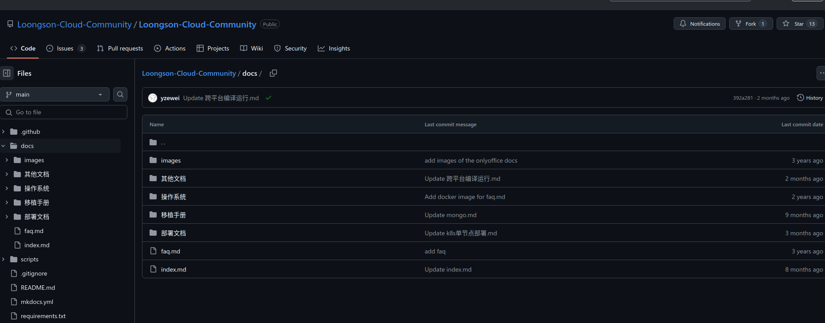
Task: Click the 部署文档 folder icon in file table
Action: tap(153, 233)
